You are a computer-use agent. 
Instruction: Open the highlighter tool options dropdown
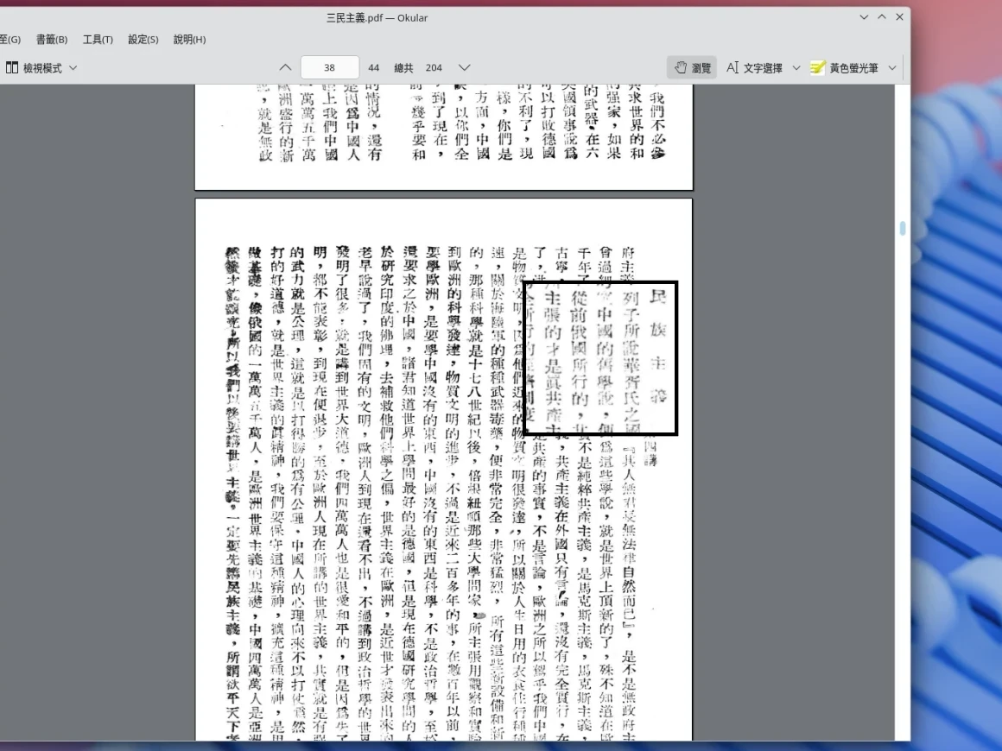coord(891,67)
